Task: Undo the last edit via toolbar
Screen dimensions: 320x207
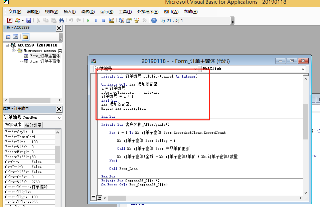Action: click(x=71, y=20)
